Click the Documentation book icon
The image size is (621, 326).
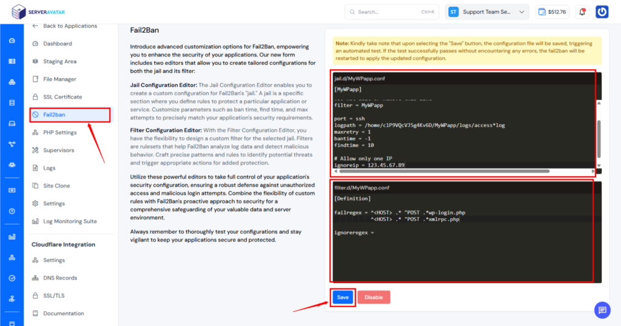pos(35,313)
